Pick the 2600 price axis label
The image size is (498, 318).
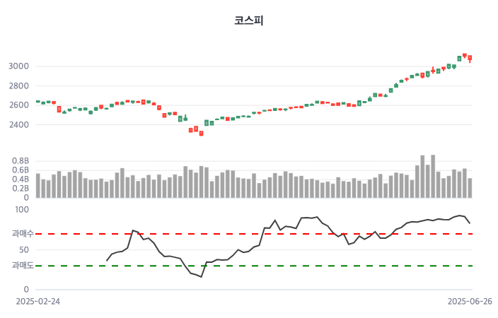[x=18, y=105]
